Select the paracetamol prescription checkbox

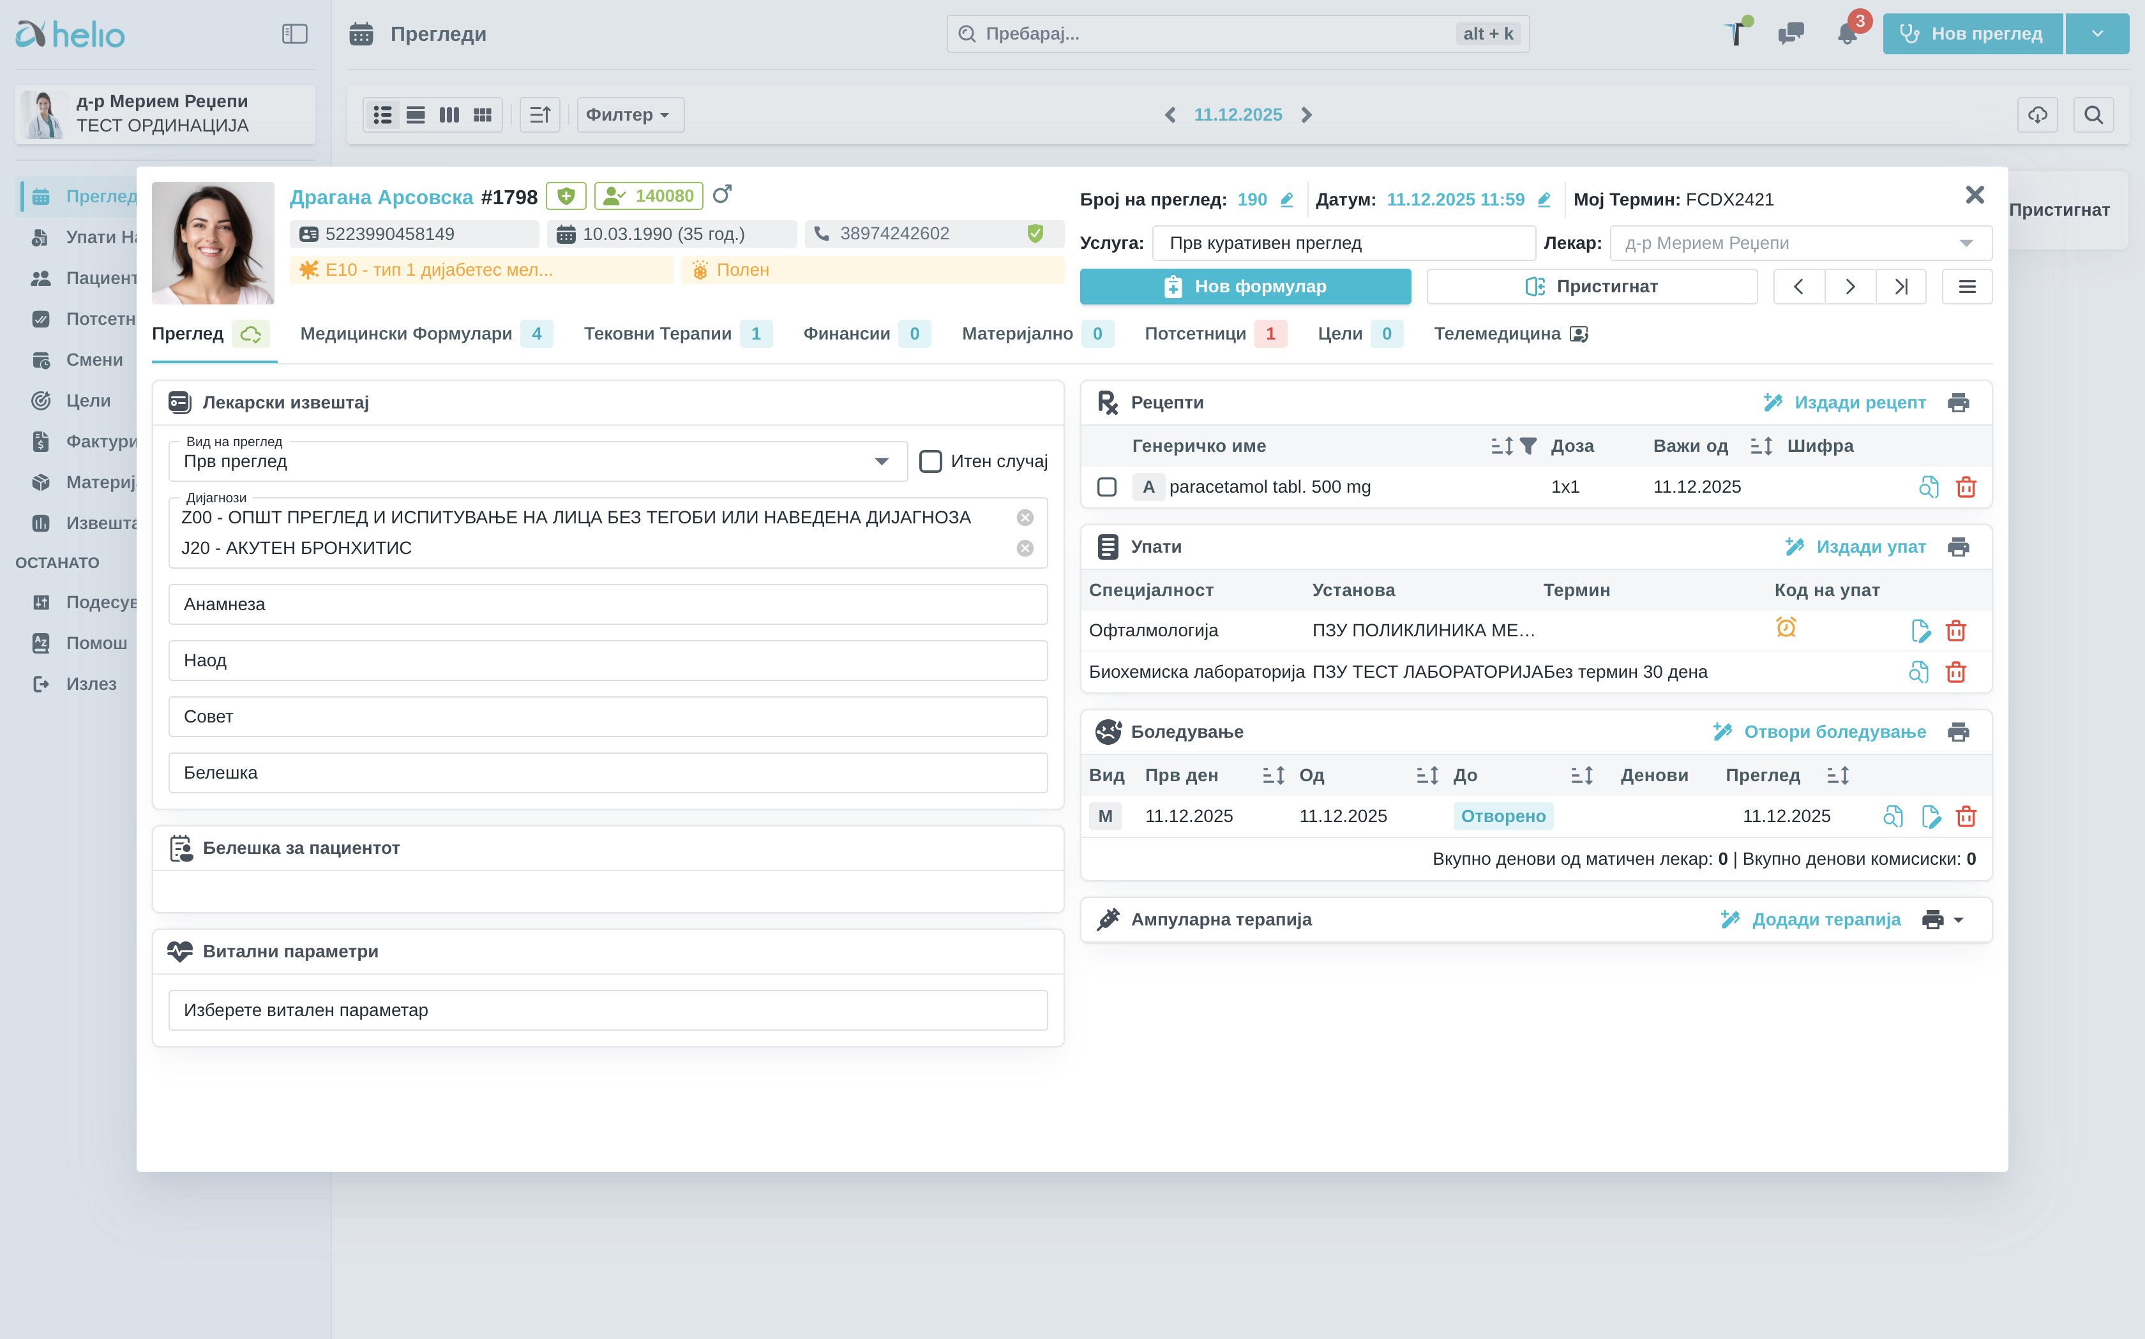[x=1106, y=487]
